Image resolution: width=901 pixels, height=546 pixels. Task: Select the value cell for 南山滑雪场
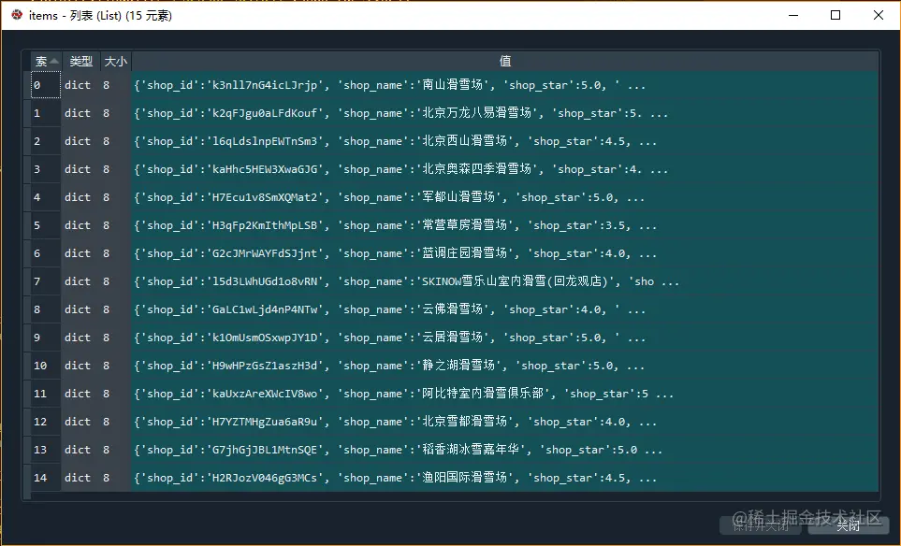[x=505, y=85]
